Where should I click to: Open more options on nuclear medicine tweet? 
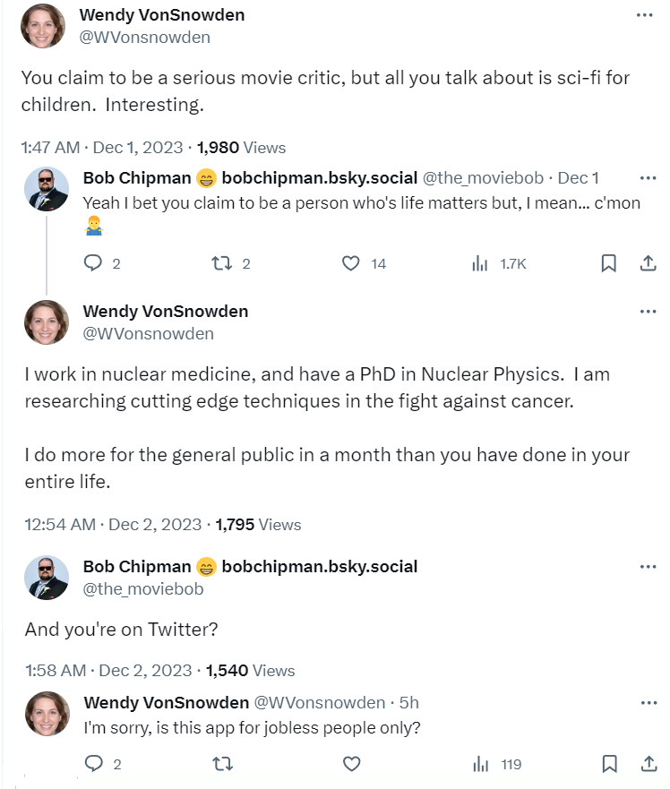pos(648,312)
